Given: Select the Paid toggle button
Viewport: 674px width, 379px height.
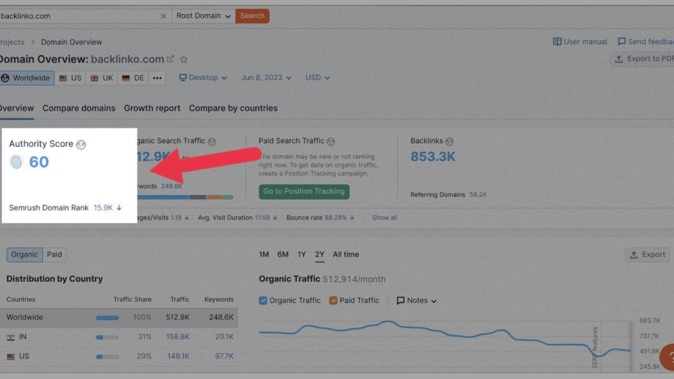Looking at the screenshot, I should 54,255.
